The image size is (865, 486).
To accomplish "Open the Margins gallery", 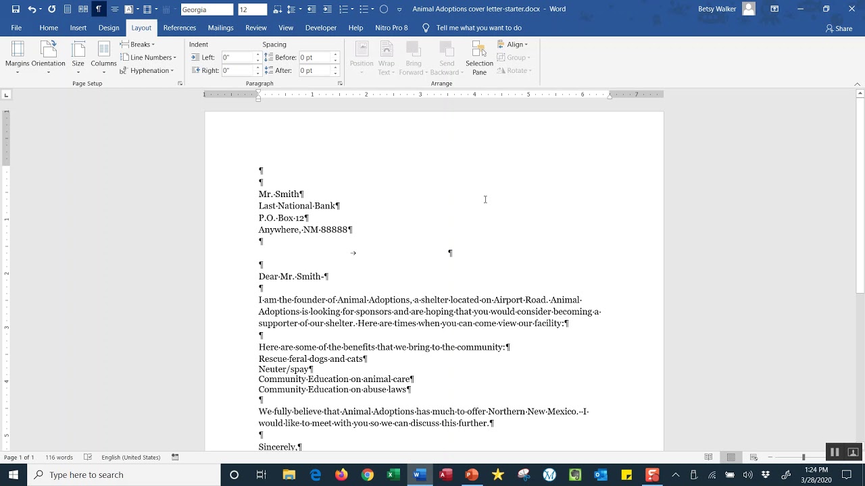I will 18,58.
